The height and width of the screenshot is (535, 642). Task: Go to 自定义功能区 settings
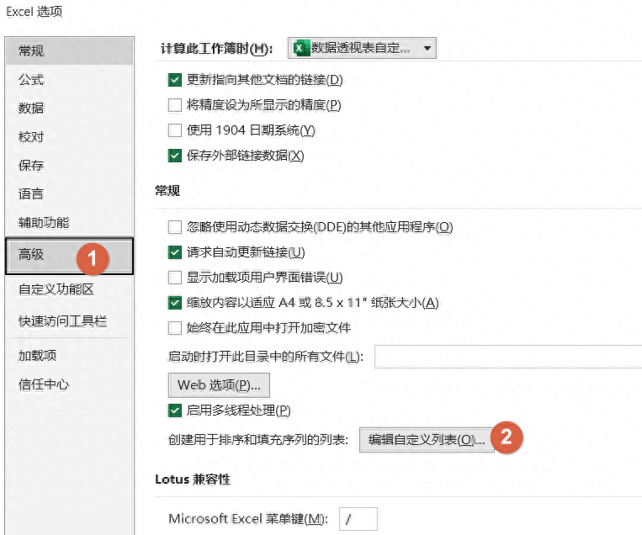point(56,289)
